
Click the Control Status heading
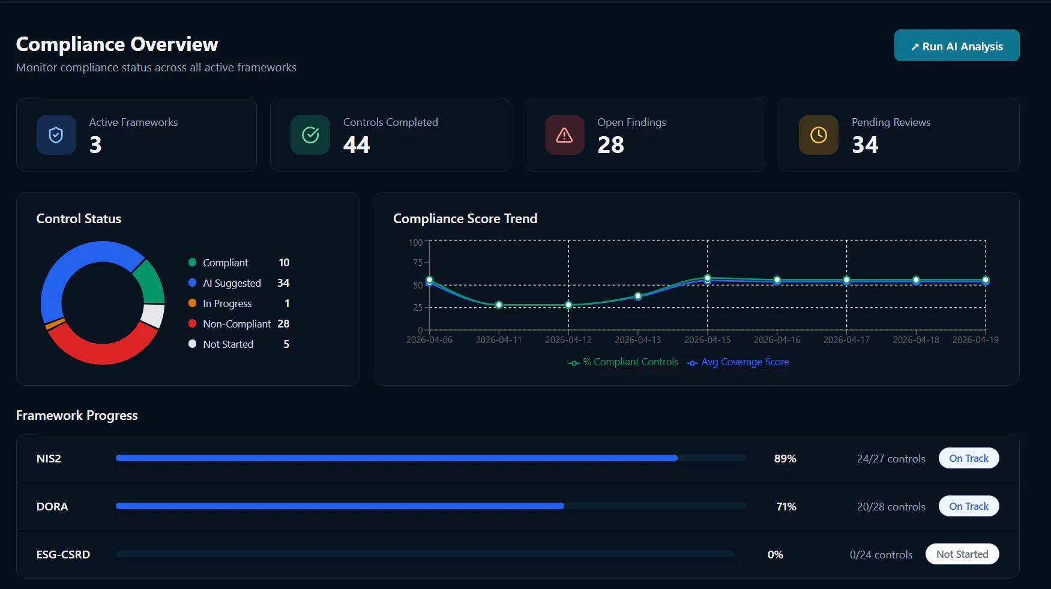tap(79, 218)
